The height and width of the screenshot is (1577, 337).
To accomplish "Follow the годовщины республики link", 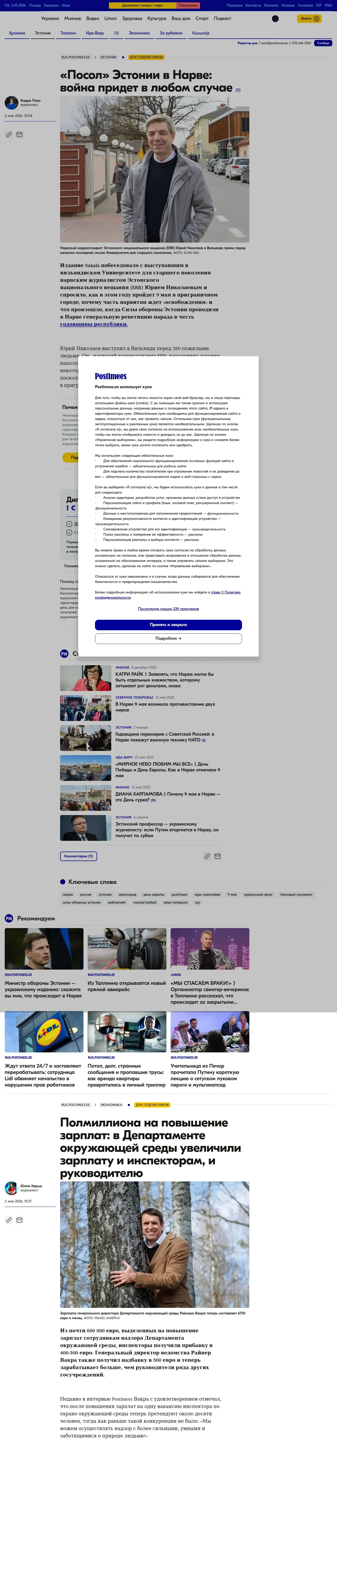I will (x=94, y=324).
